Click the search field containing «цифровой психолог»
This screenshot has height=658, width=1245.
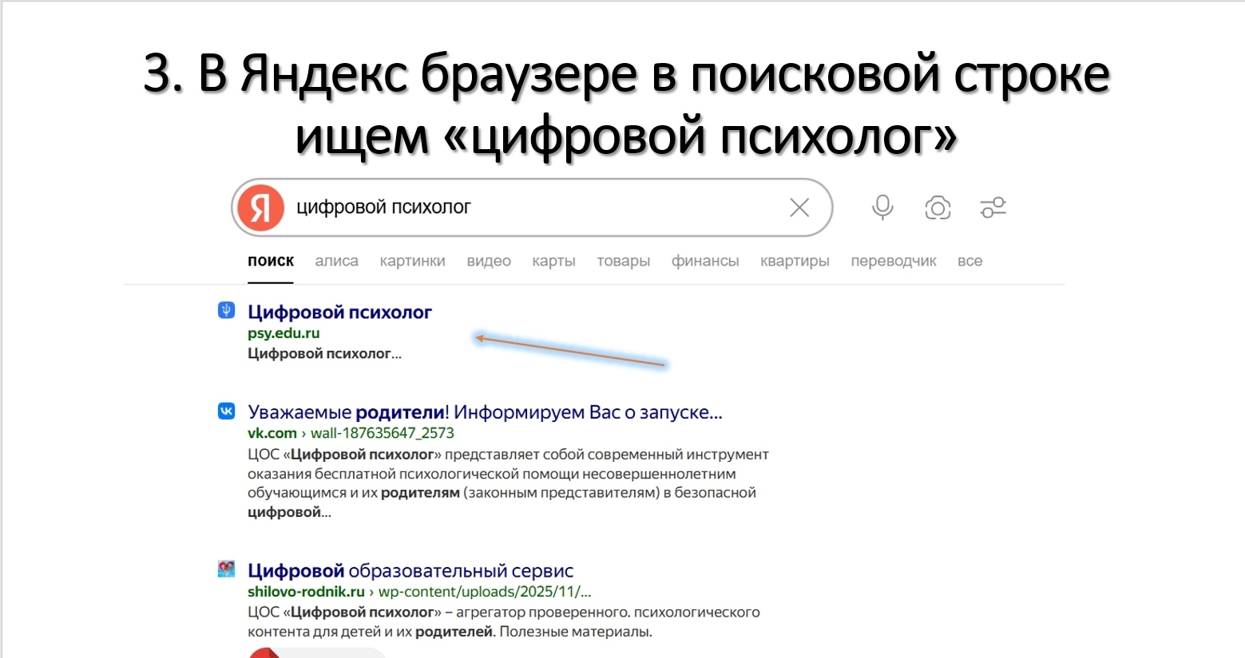click(x=532, y=207)
